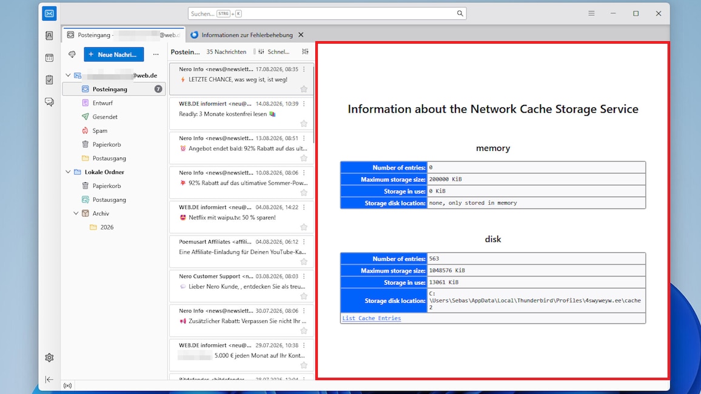Switch to the Posteingang tab
Viewport: 701px width, 394px height.
click(x=123, y=35)
